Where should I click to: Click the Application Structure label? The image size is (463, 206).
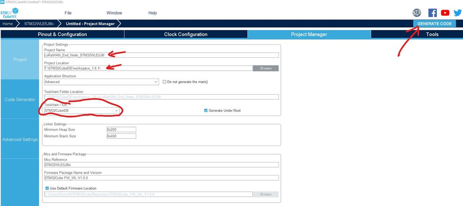coord(60,76)
